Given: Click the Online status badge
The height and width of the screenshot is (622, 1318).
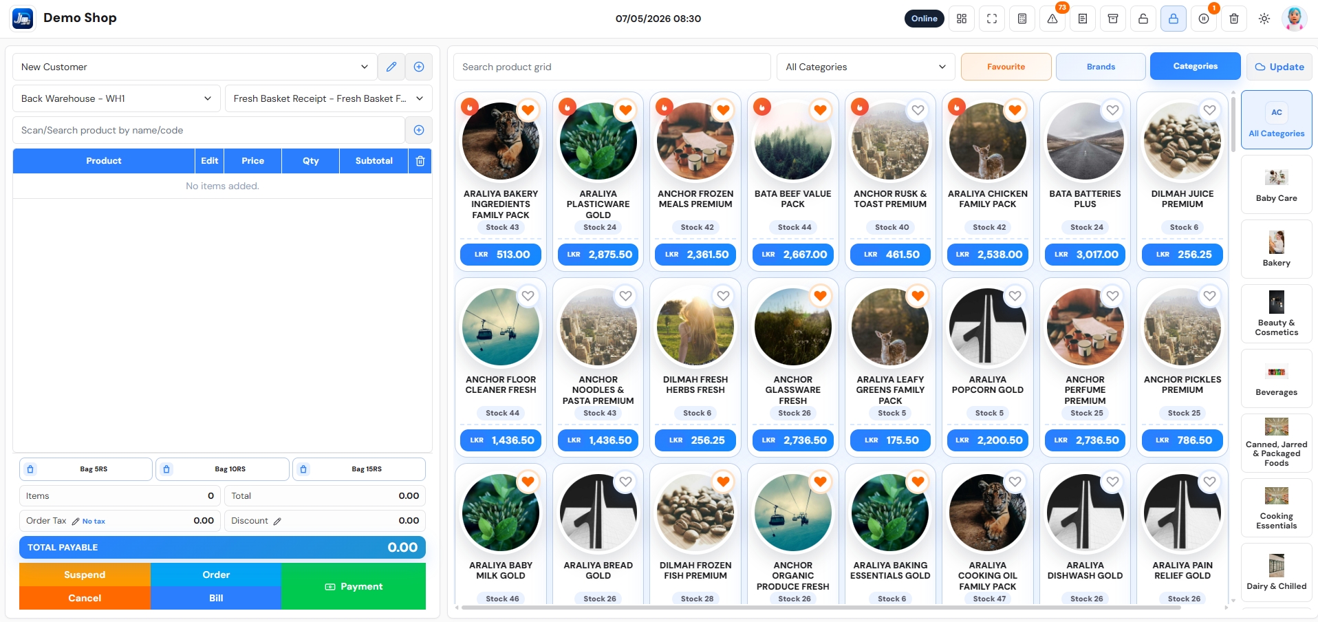Looking at the screenshot, I should click(x=924, y=19).
